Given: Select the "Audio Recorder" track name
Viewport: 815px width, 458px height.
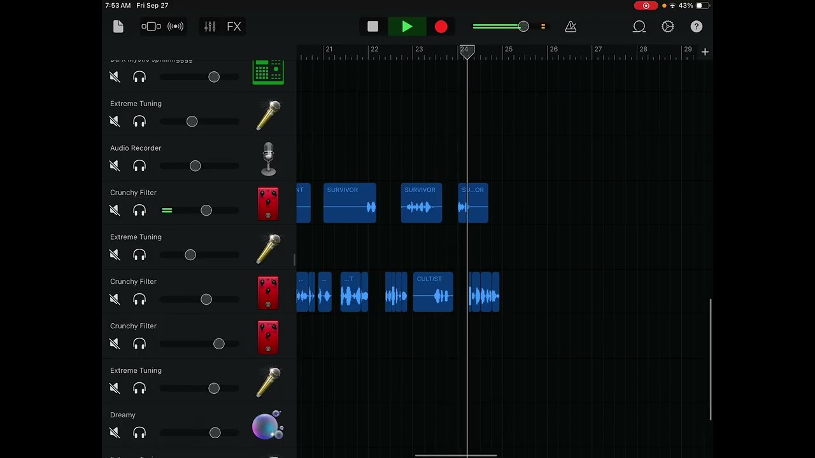Looking at the screenshot, I should click(136, 148).
